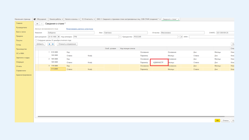Open the Гражданство record with the link icon
249x140 pixels.
coord(182,37)
